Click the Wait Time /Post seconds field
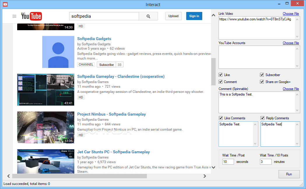 tap(228, 162)
